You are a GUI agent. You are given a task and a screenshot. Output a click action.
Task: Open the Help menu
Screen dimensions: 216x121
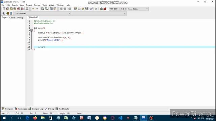[x=67, y=5]
